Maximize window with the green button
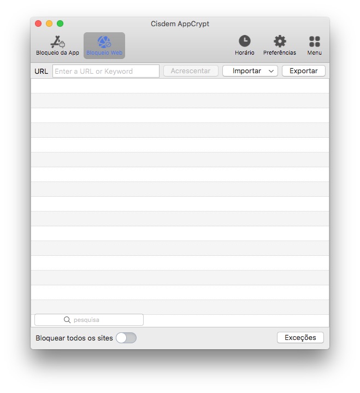360x393 pixels. click(x=60, y=24)
